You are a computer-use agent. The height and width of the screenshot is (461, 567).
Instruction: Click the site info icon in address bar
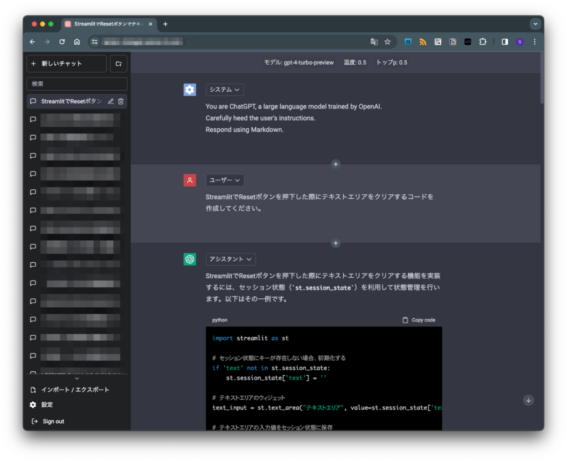pyautogui.click(x=95, y=42)
